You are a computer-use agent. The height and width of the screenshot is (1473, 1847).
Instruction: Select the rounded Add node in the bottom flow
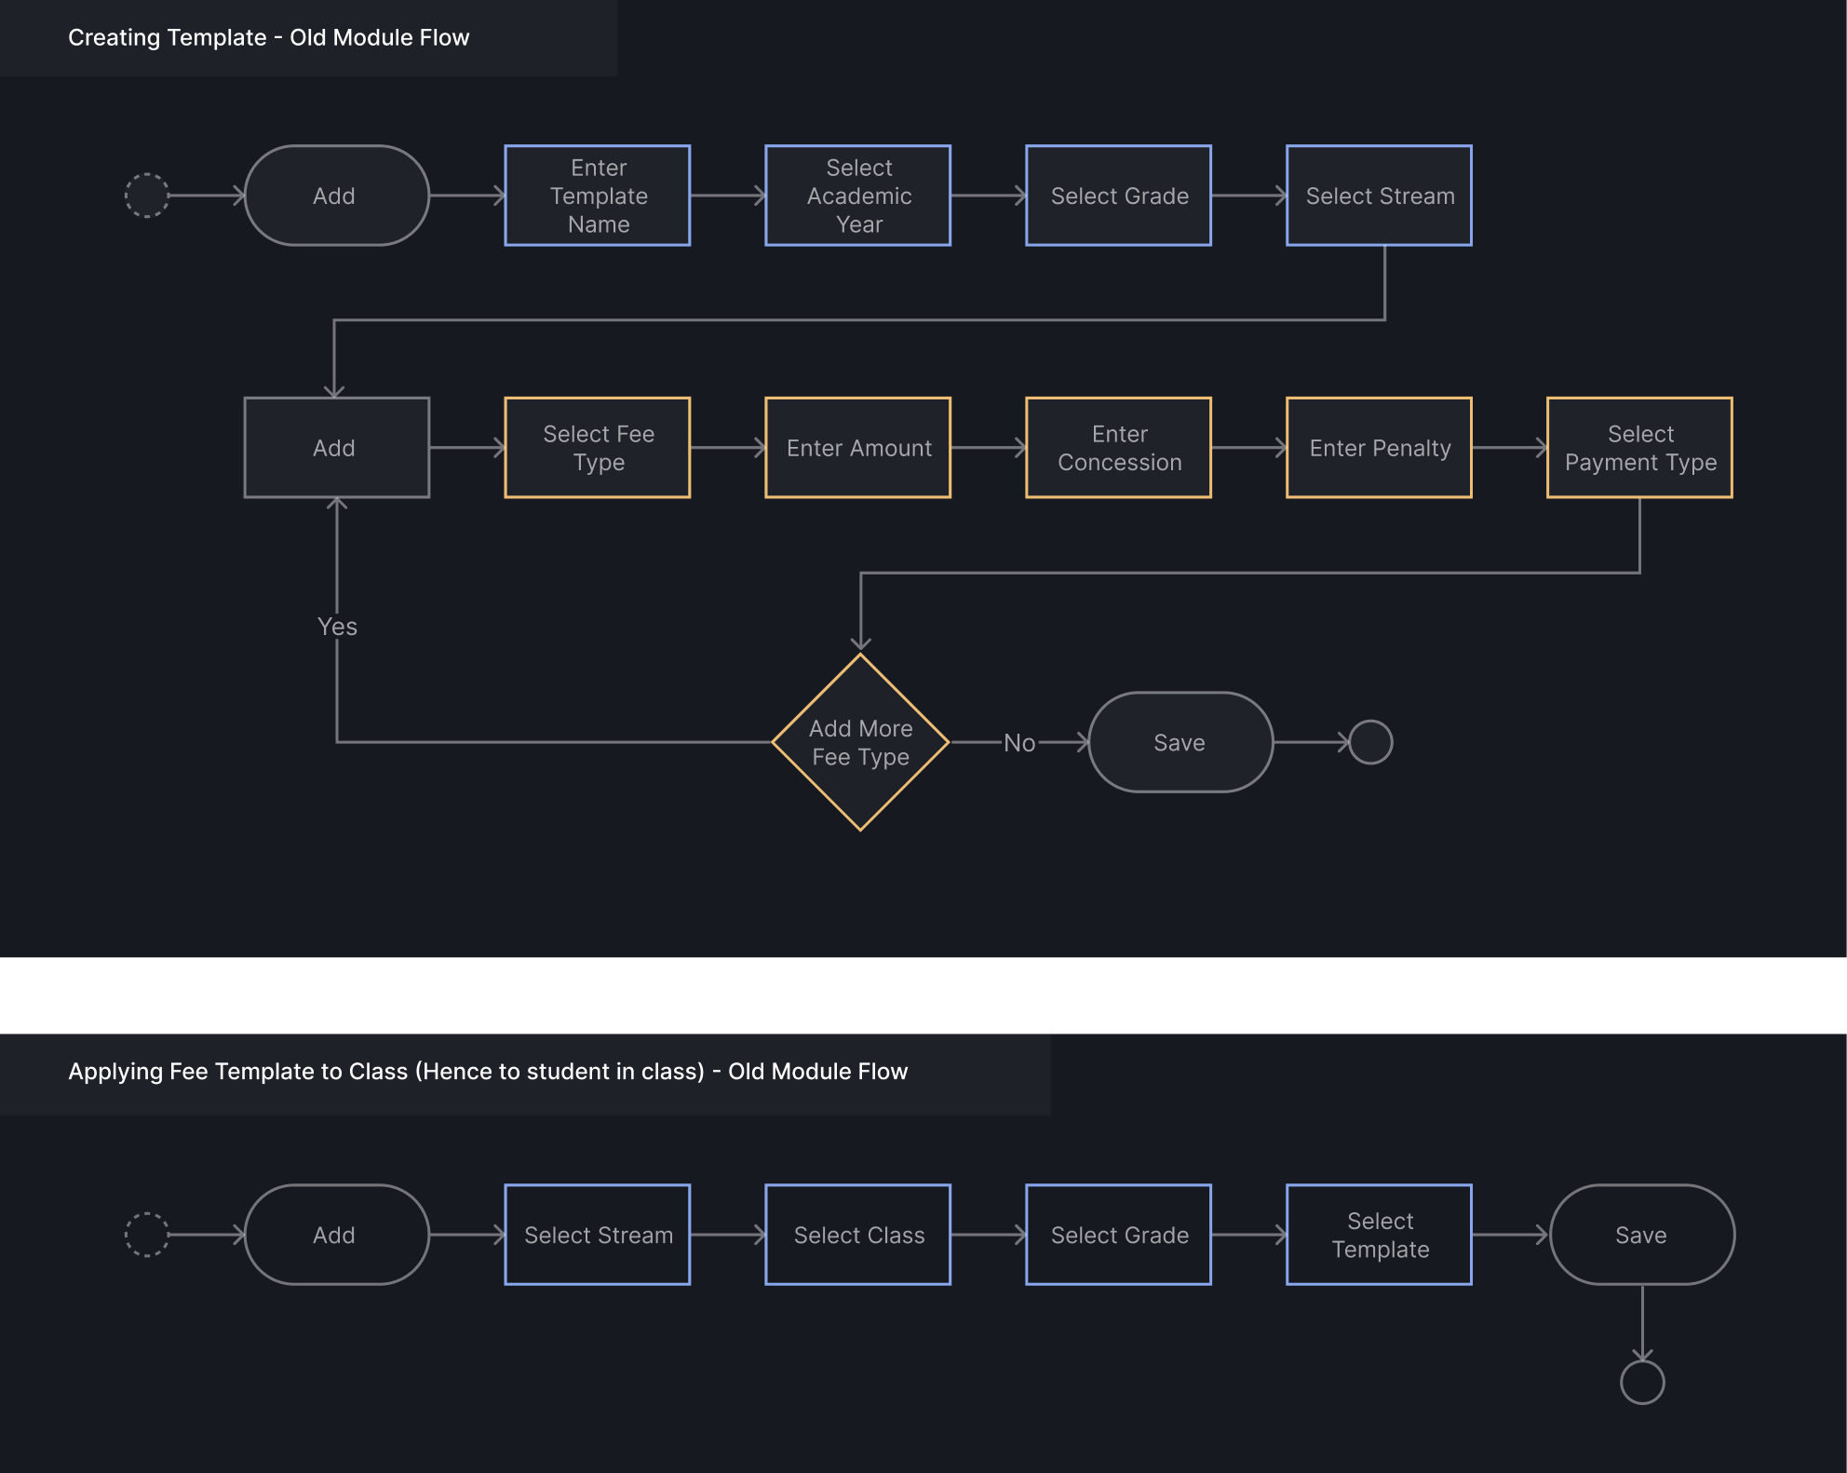point(336,1235)
